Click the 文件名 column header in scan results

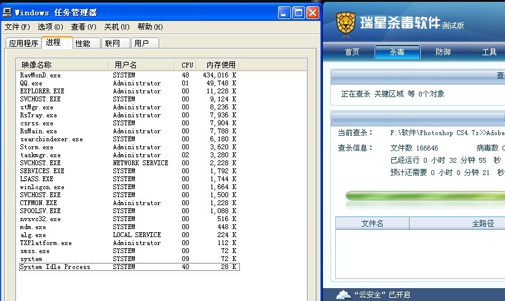coord(372,224)
